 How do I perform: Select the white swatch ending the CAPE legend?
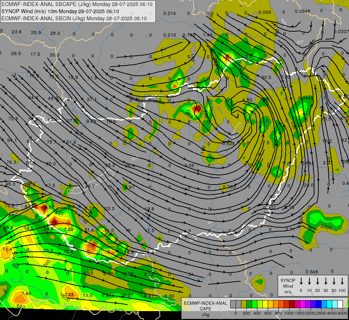pyautogui.click(x=340, y=304)
